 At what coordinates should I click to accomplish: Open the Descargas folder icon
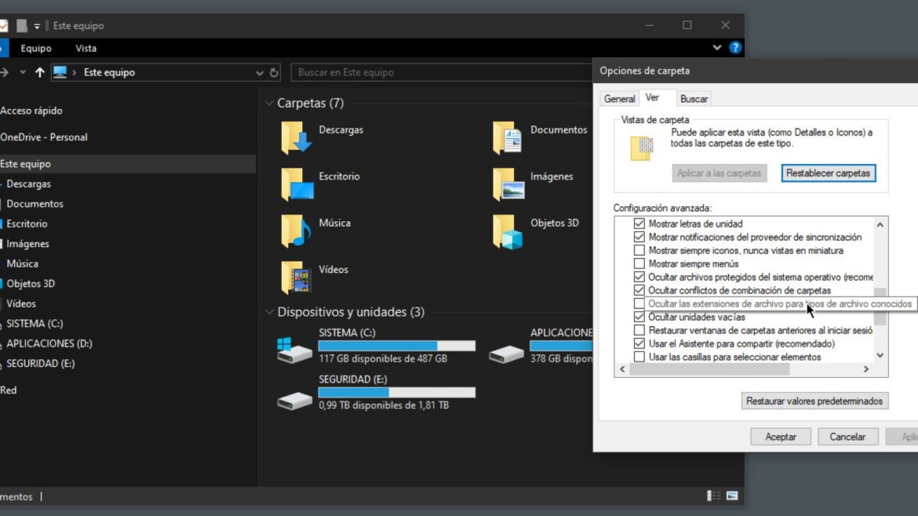pyautogui.click(x=297, y=138)
